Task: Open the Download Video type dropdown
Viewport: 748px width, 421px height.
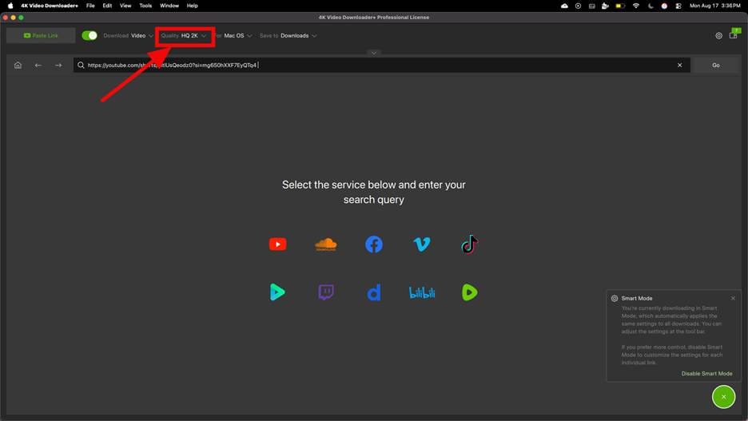Action: tap(129, 36)
